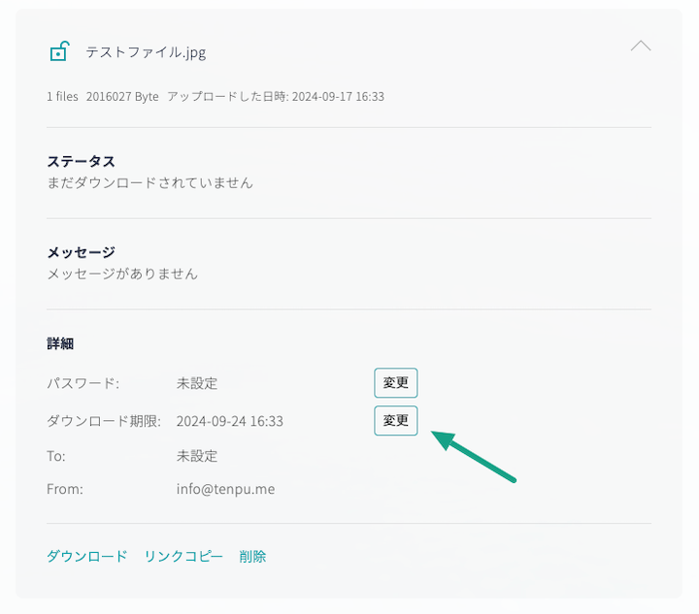Viewport: 699px width, 614px height.
Task: Click the unlocked padlock icon beside テストファイル.jpg
Action: point(59,51)
